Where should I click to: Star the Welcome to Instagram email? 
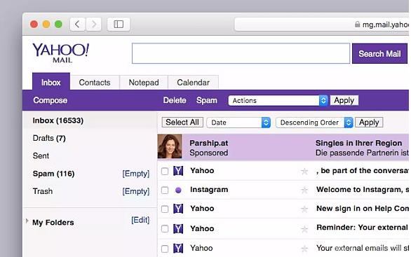304,190
